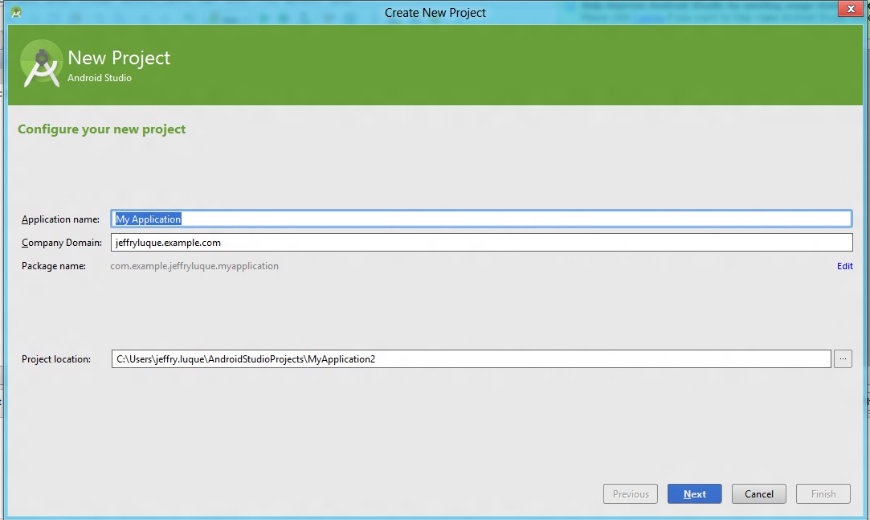Image resolution: width=870 pixels, height=520 pixels.
Task: Click the disabled Previous button
Action: tap(631, 494)
